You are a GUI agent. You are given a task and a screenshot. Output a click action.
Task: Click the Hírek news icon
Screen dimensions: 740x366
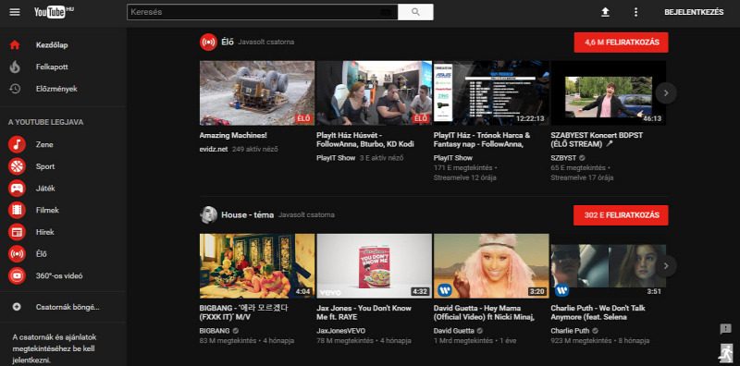tap(17, 232)
